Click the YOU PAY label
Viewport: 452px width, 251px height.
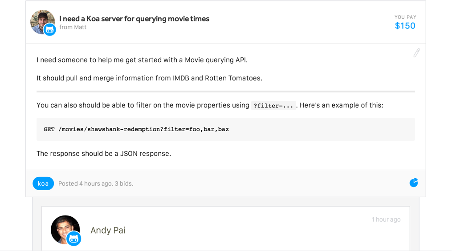(405, 17)
